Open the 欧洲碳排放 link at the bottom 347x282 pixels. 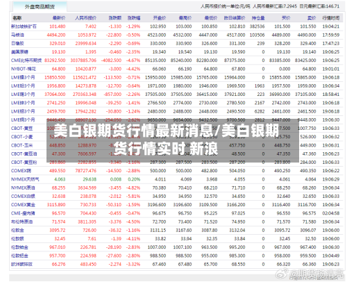pos(22,264)
